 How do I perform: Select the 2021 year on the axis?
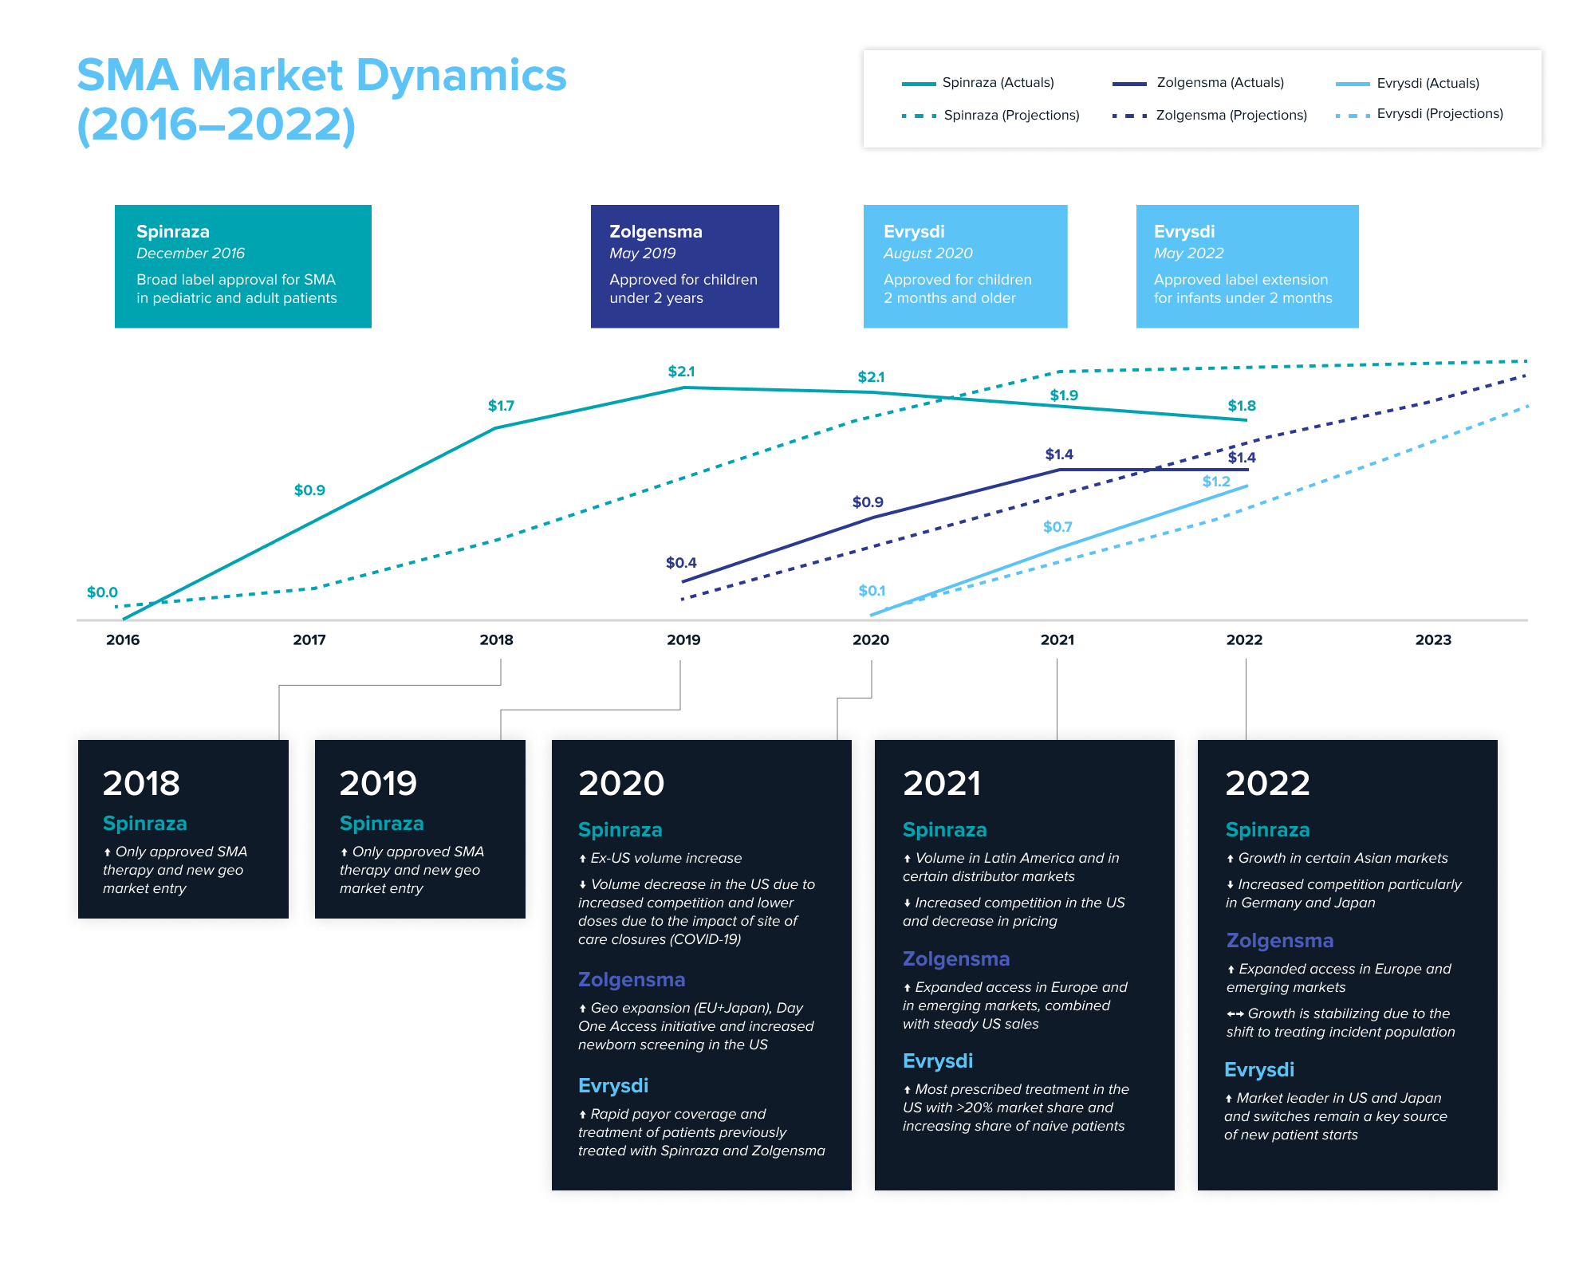pos(1057,639)
